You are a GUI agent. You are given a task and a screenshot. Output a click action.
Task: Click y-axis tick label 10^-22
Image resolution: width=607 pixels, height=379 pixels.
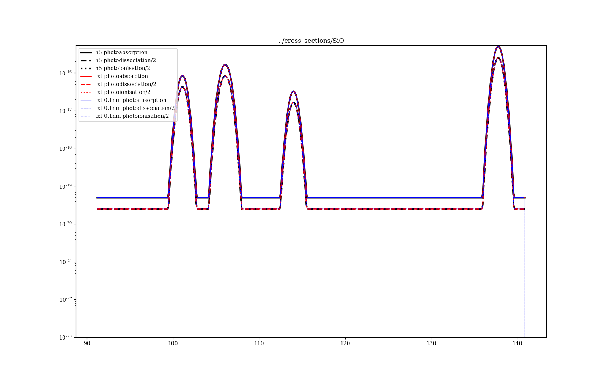[66, 299]
